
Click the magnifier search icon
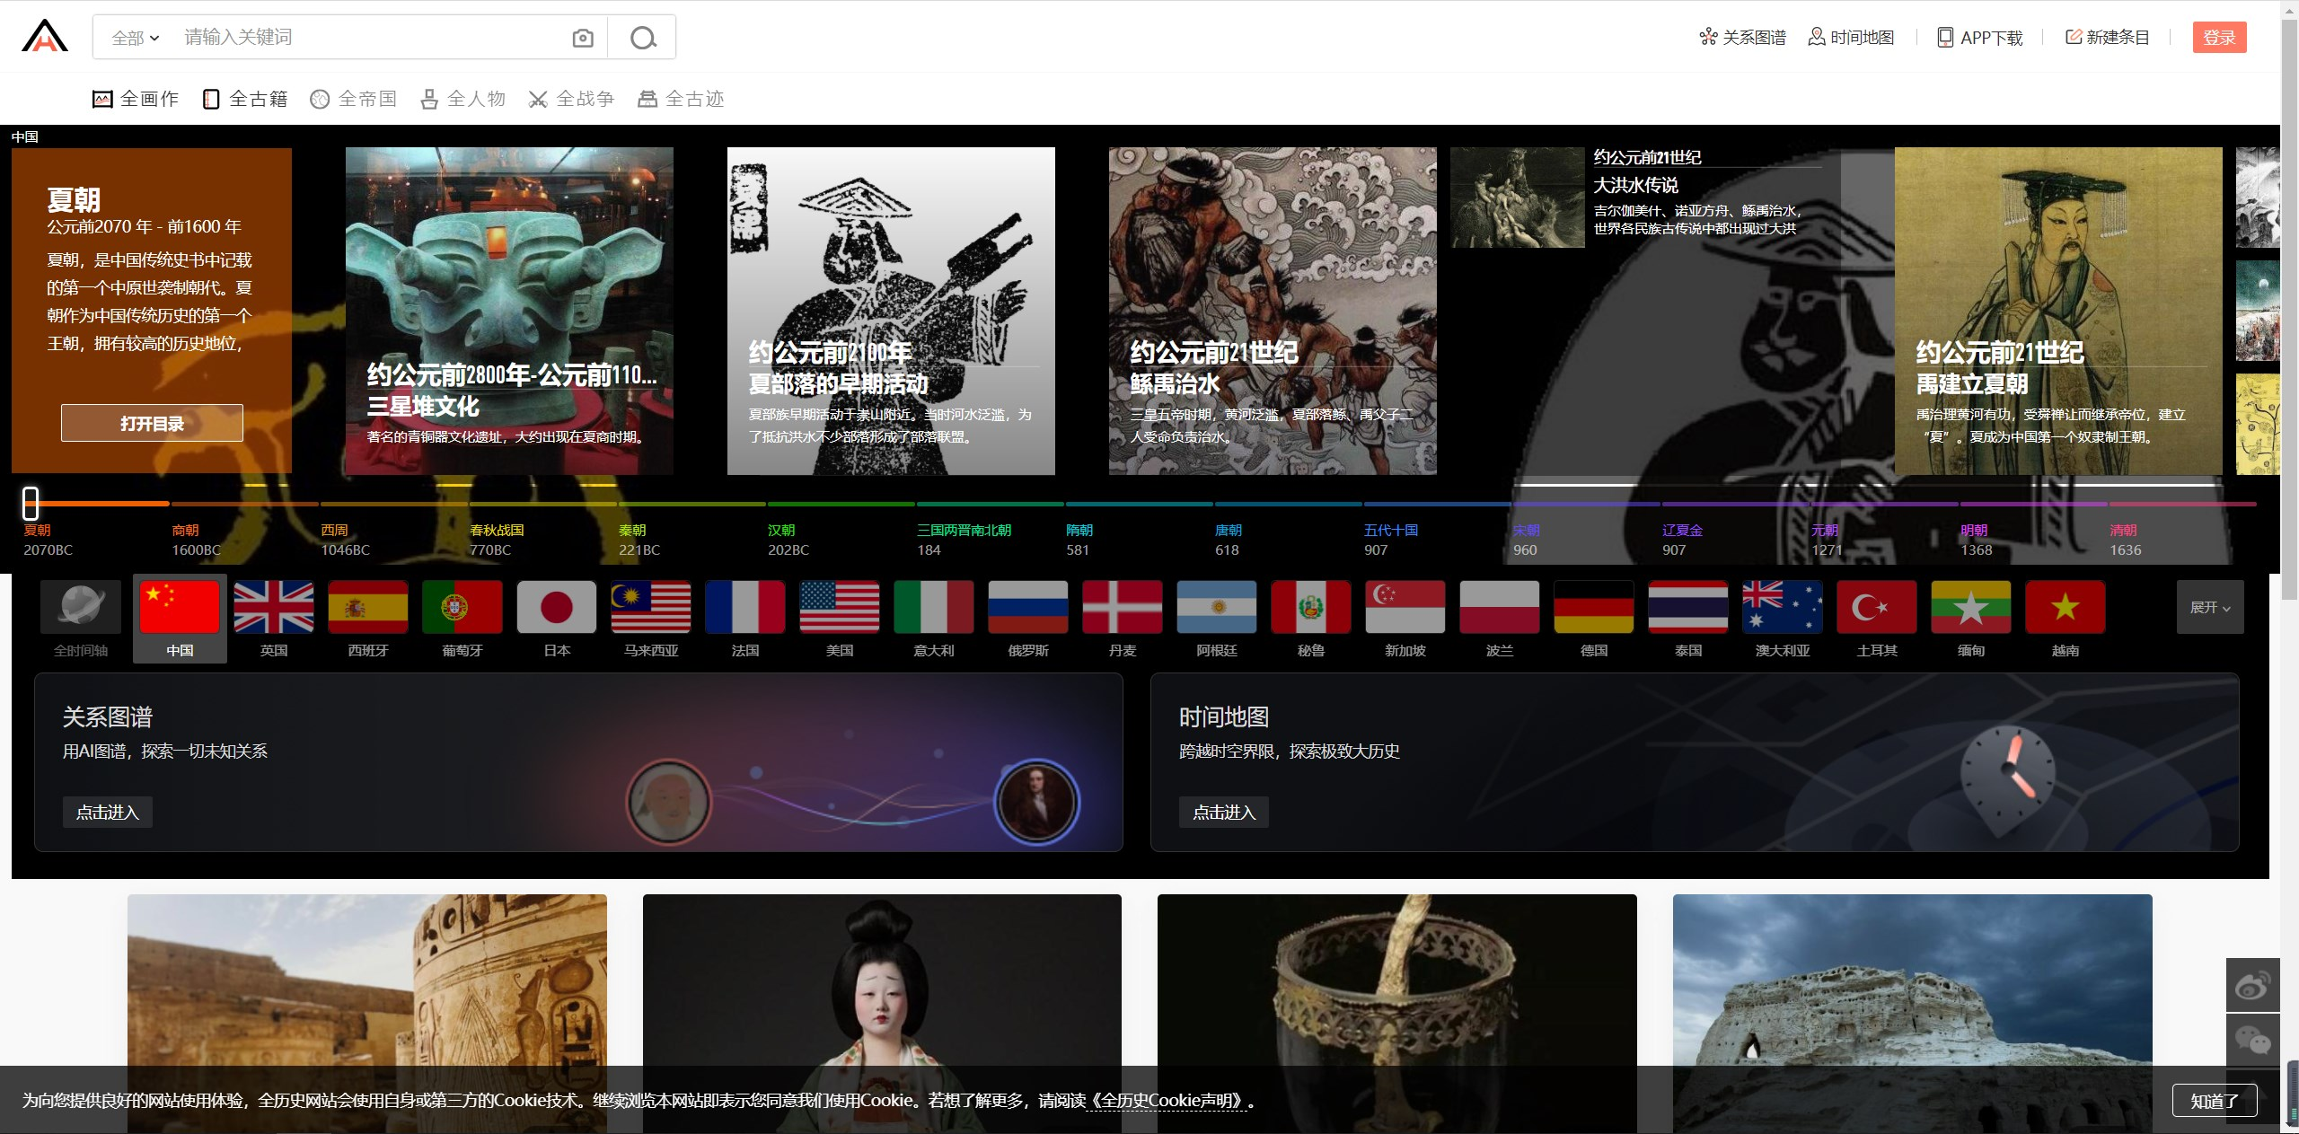[x=643, y=38]
